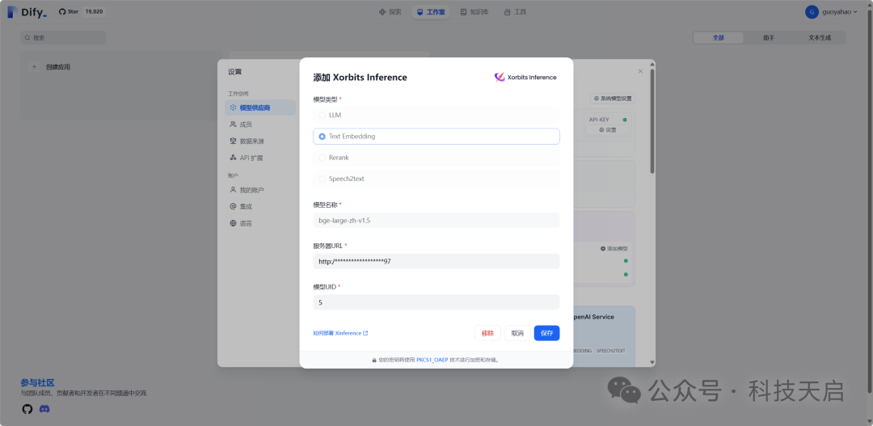
Task: Click the GitHub Star button
Action: (x=70, y=11)
